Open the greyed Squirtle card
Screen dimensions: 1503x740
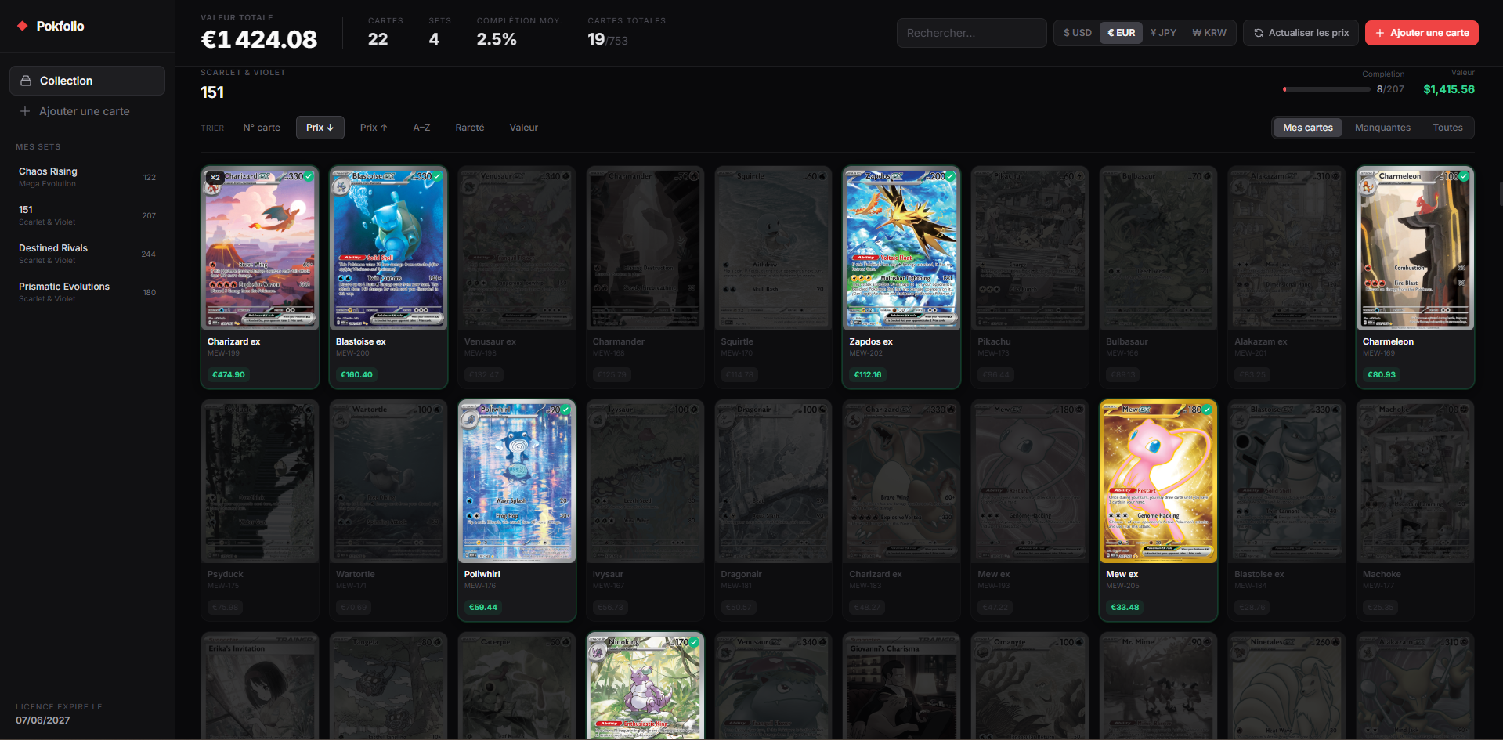coord(774,277)
